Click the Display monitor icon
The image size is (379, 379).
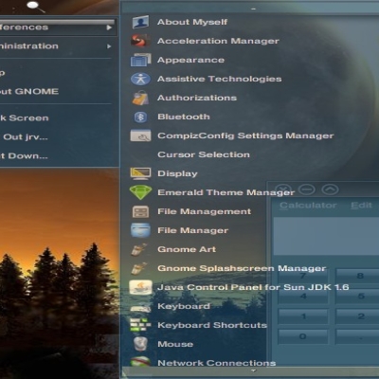(140, 173)
